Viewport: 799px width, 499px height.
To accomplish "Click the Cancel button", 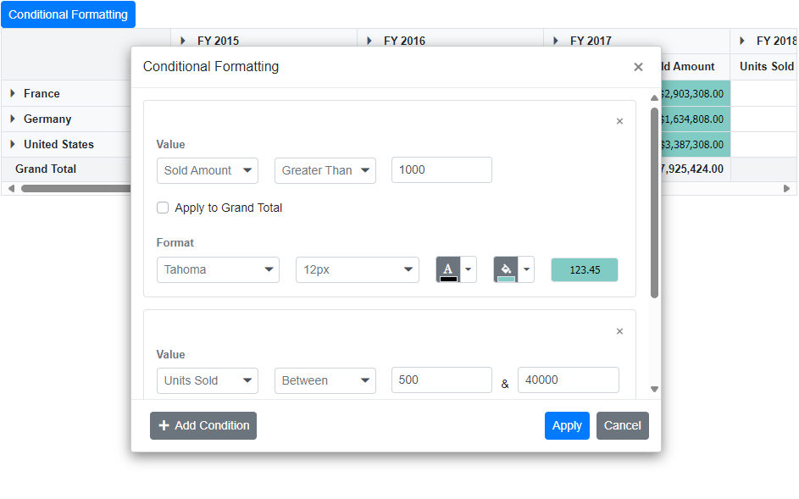I will [x=622, y=425].
